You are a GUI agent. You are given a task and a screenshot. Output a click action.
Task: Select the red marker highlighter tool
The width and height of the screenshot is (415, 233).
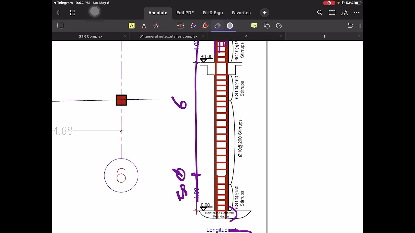[x=205, y=26]
